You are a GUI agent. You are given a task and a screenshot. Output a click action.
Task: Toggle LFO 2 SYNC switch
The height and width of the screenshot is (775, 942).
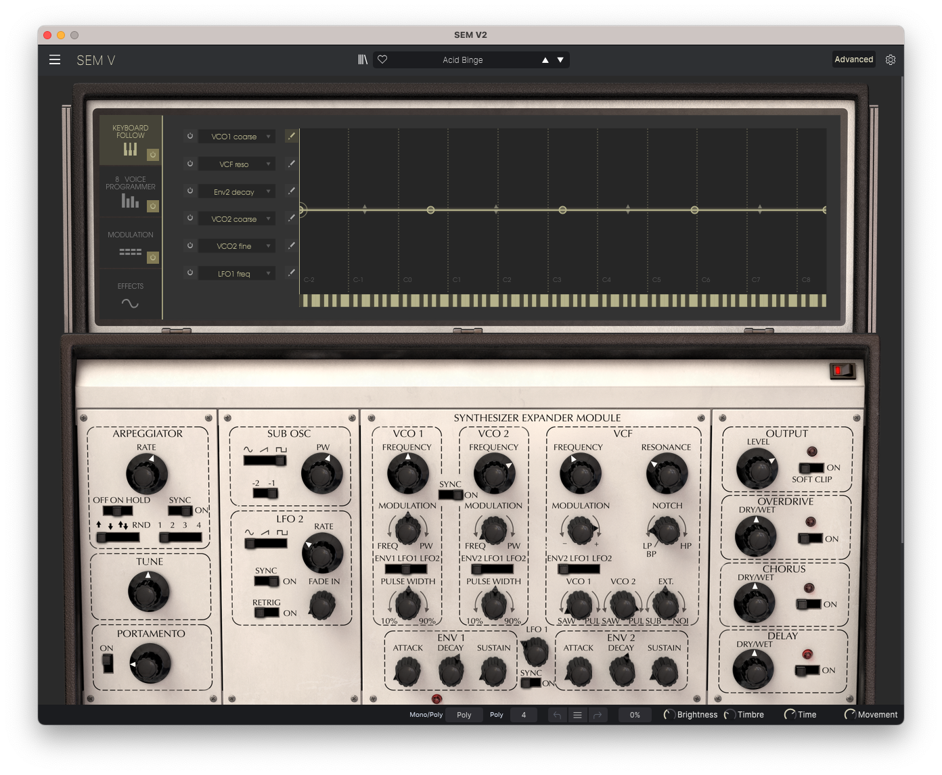267,581
